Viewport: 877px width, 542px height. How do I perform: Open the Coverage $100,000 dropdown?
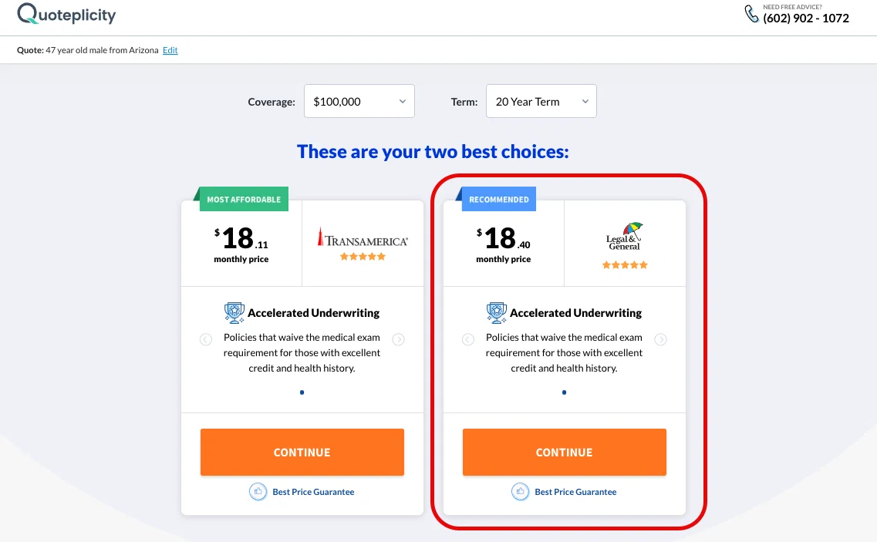point(359,101)
